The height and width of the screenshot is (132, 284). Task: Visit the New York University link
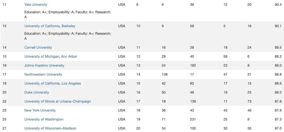[x=40, y=110]
